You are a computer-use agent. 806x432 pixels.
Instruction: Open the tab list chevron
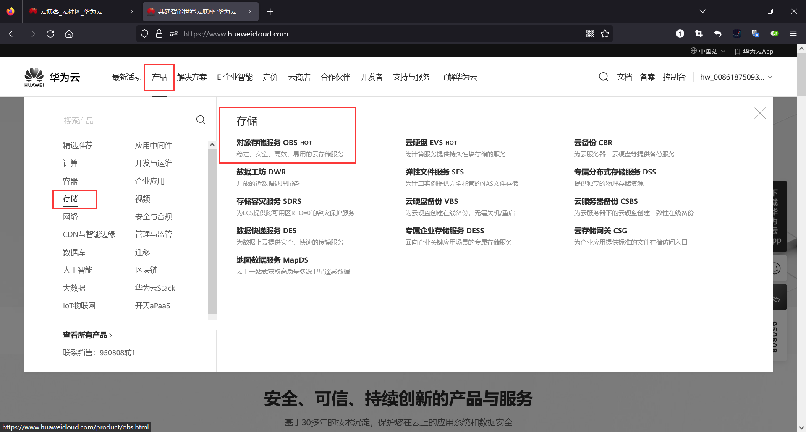(703, 11)
